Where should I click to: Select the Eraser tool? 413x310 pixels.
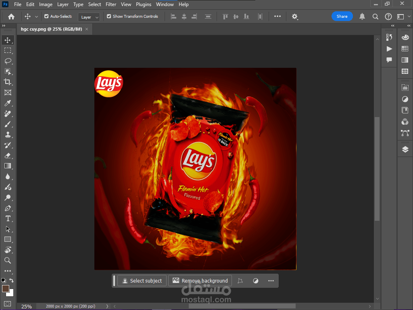[x=8, y=155]
